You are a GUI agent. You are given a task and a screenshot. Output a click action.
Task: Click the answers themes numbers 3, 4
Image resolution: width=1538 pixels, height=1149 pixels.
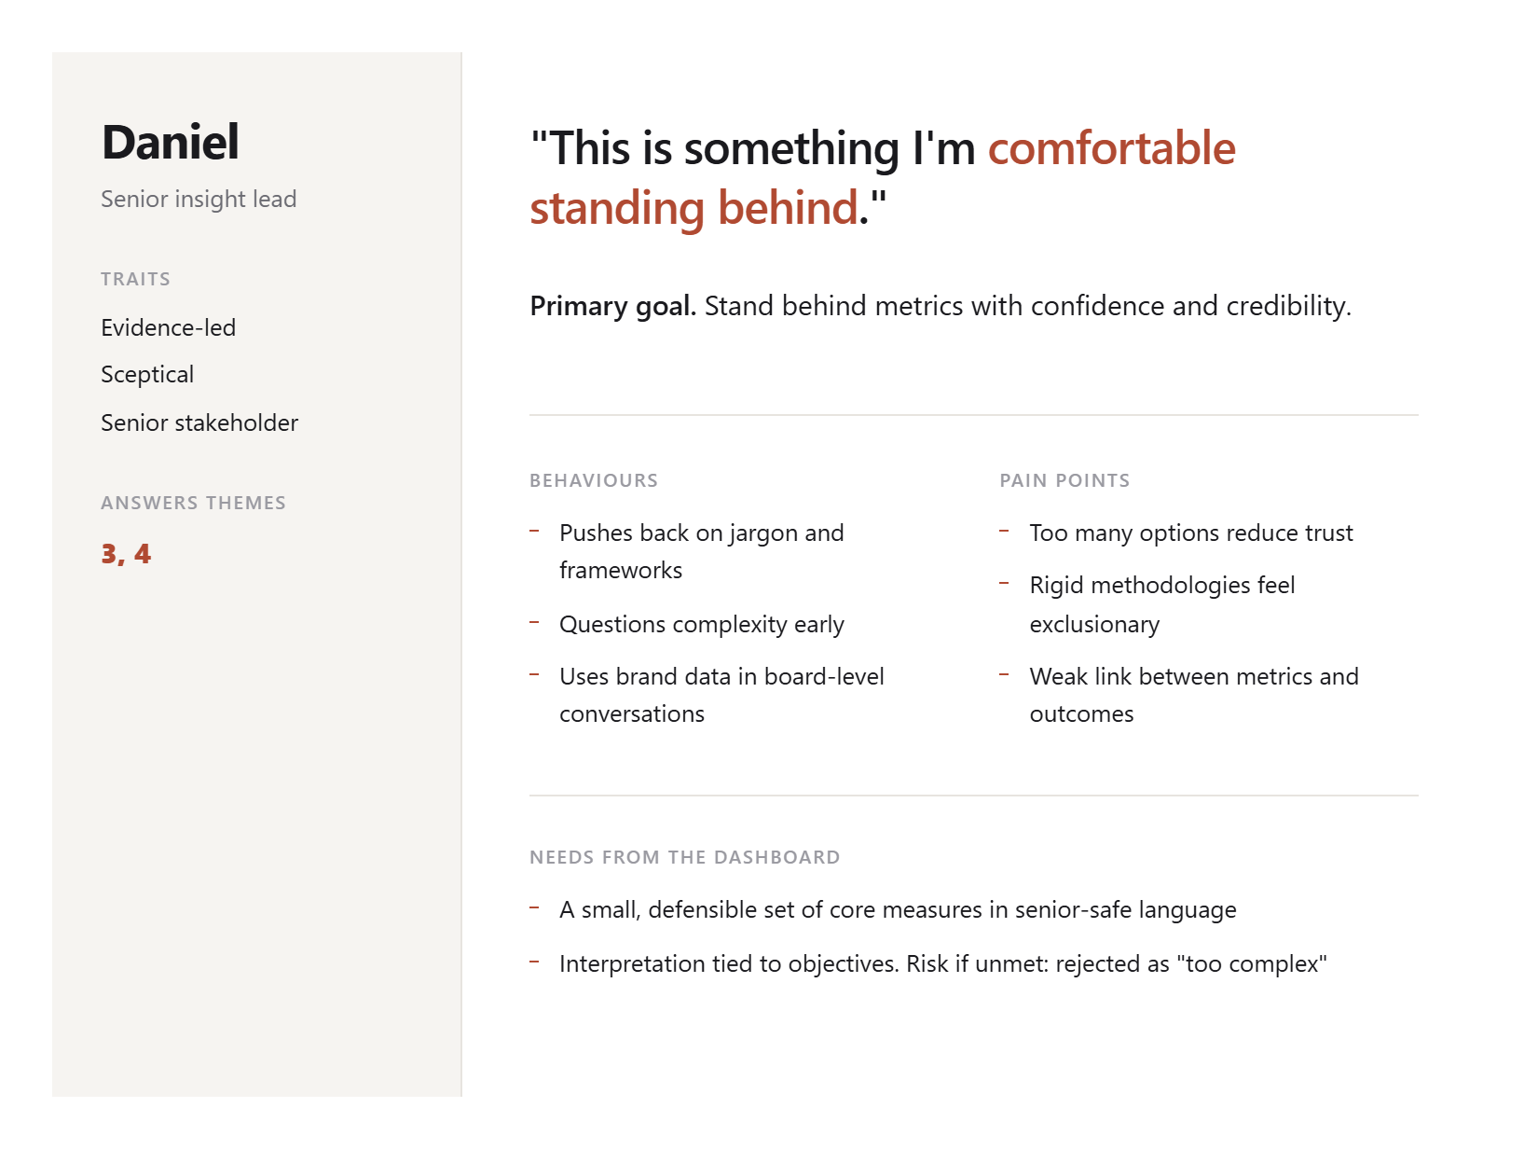pyautogui.click(x=126, y=554)
